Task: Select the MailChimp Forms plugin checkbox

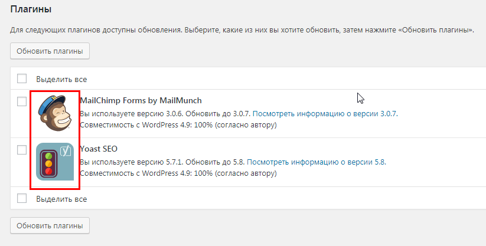Action: [22, 101]
